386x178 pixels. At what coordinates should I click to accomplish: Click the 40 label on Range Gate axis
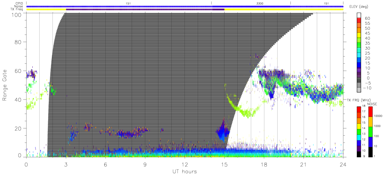pyautogui.click(x=18, y=100)
